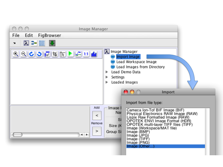Click the 1:1 actual size icon
Viewport: 223px width, 167px height.
[x=86, y=54]
